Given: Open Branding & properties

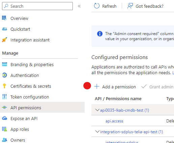Looking at the screenshot, I should coord(32,64).
